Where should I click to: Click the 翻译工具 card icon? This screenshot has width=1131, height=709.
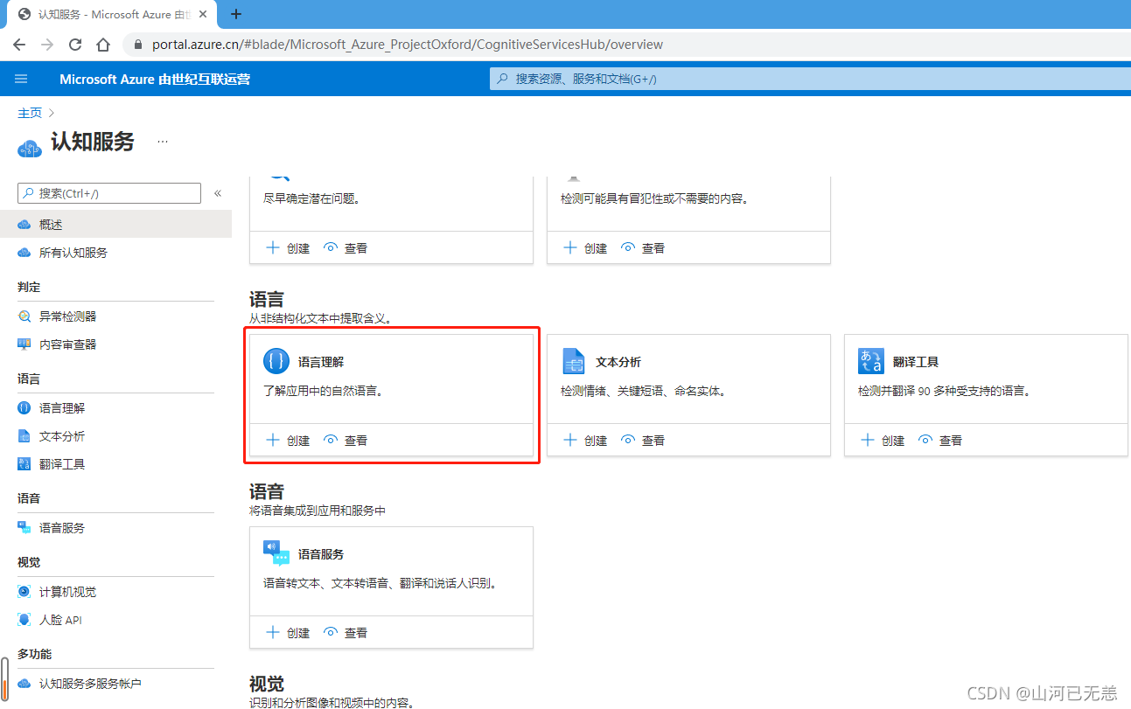871,361
